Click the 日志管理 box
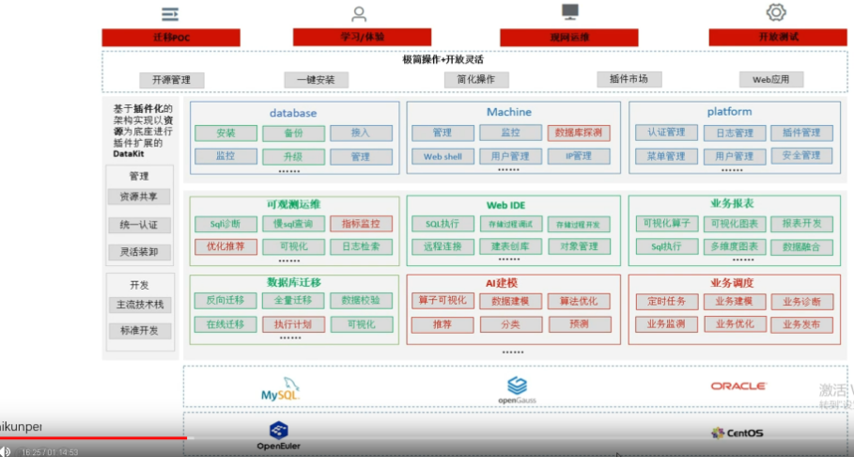Viewport: 854px width, 457px height. coord(734,134)
